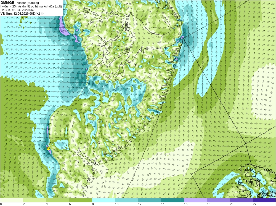Select the 16–18 m/s light purple legend swatch
Viewport: 276px width, 206px height.
tap(195, 200)
